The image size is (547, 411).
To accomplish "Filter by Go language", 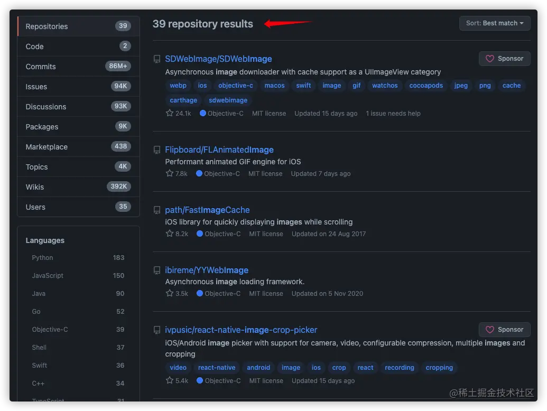I will coord(78,311).
